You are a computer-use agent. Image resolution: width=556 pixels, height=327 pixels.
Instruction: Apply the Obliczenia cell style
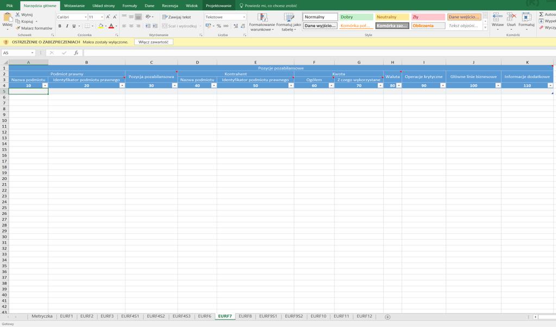click(x=428, y=25)
